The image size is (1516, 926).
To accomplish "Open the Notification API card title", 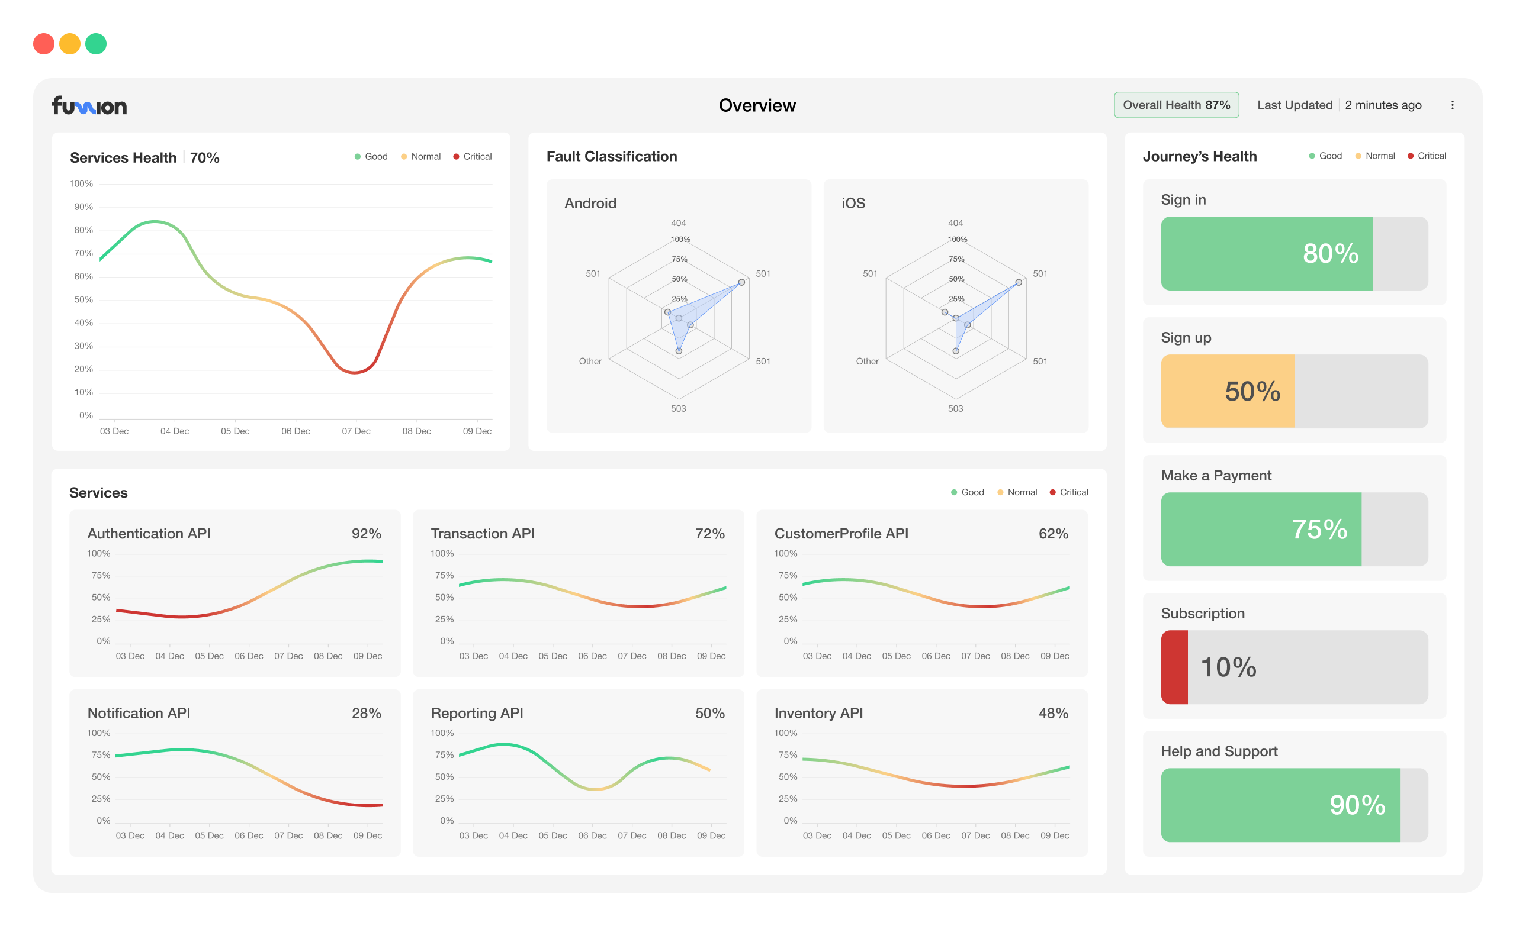I will point(139,713).
